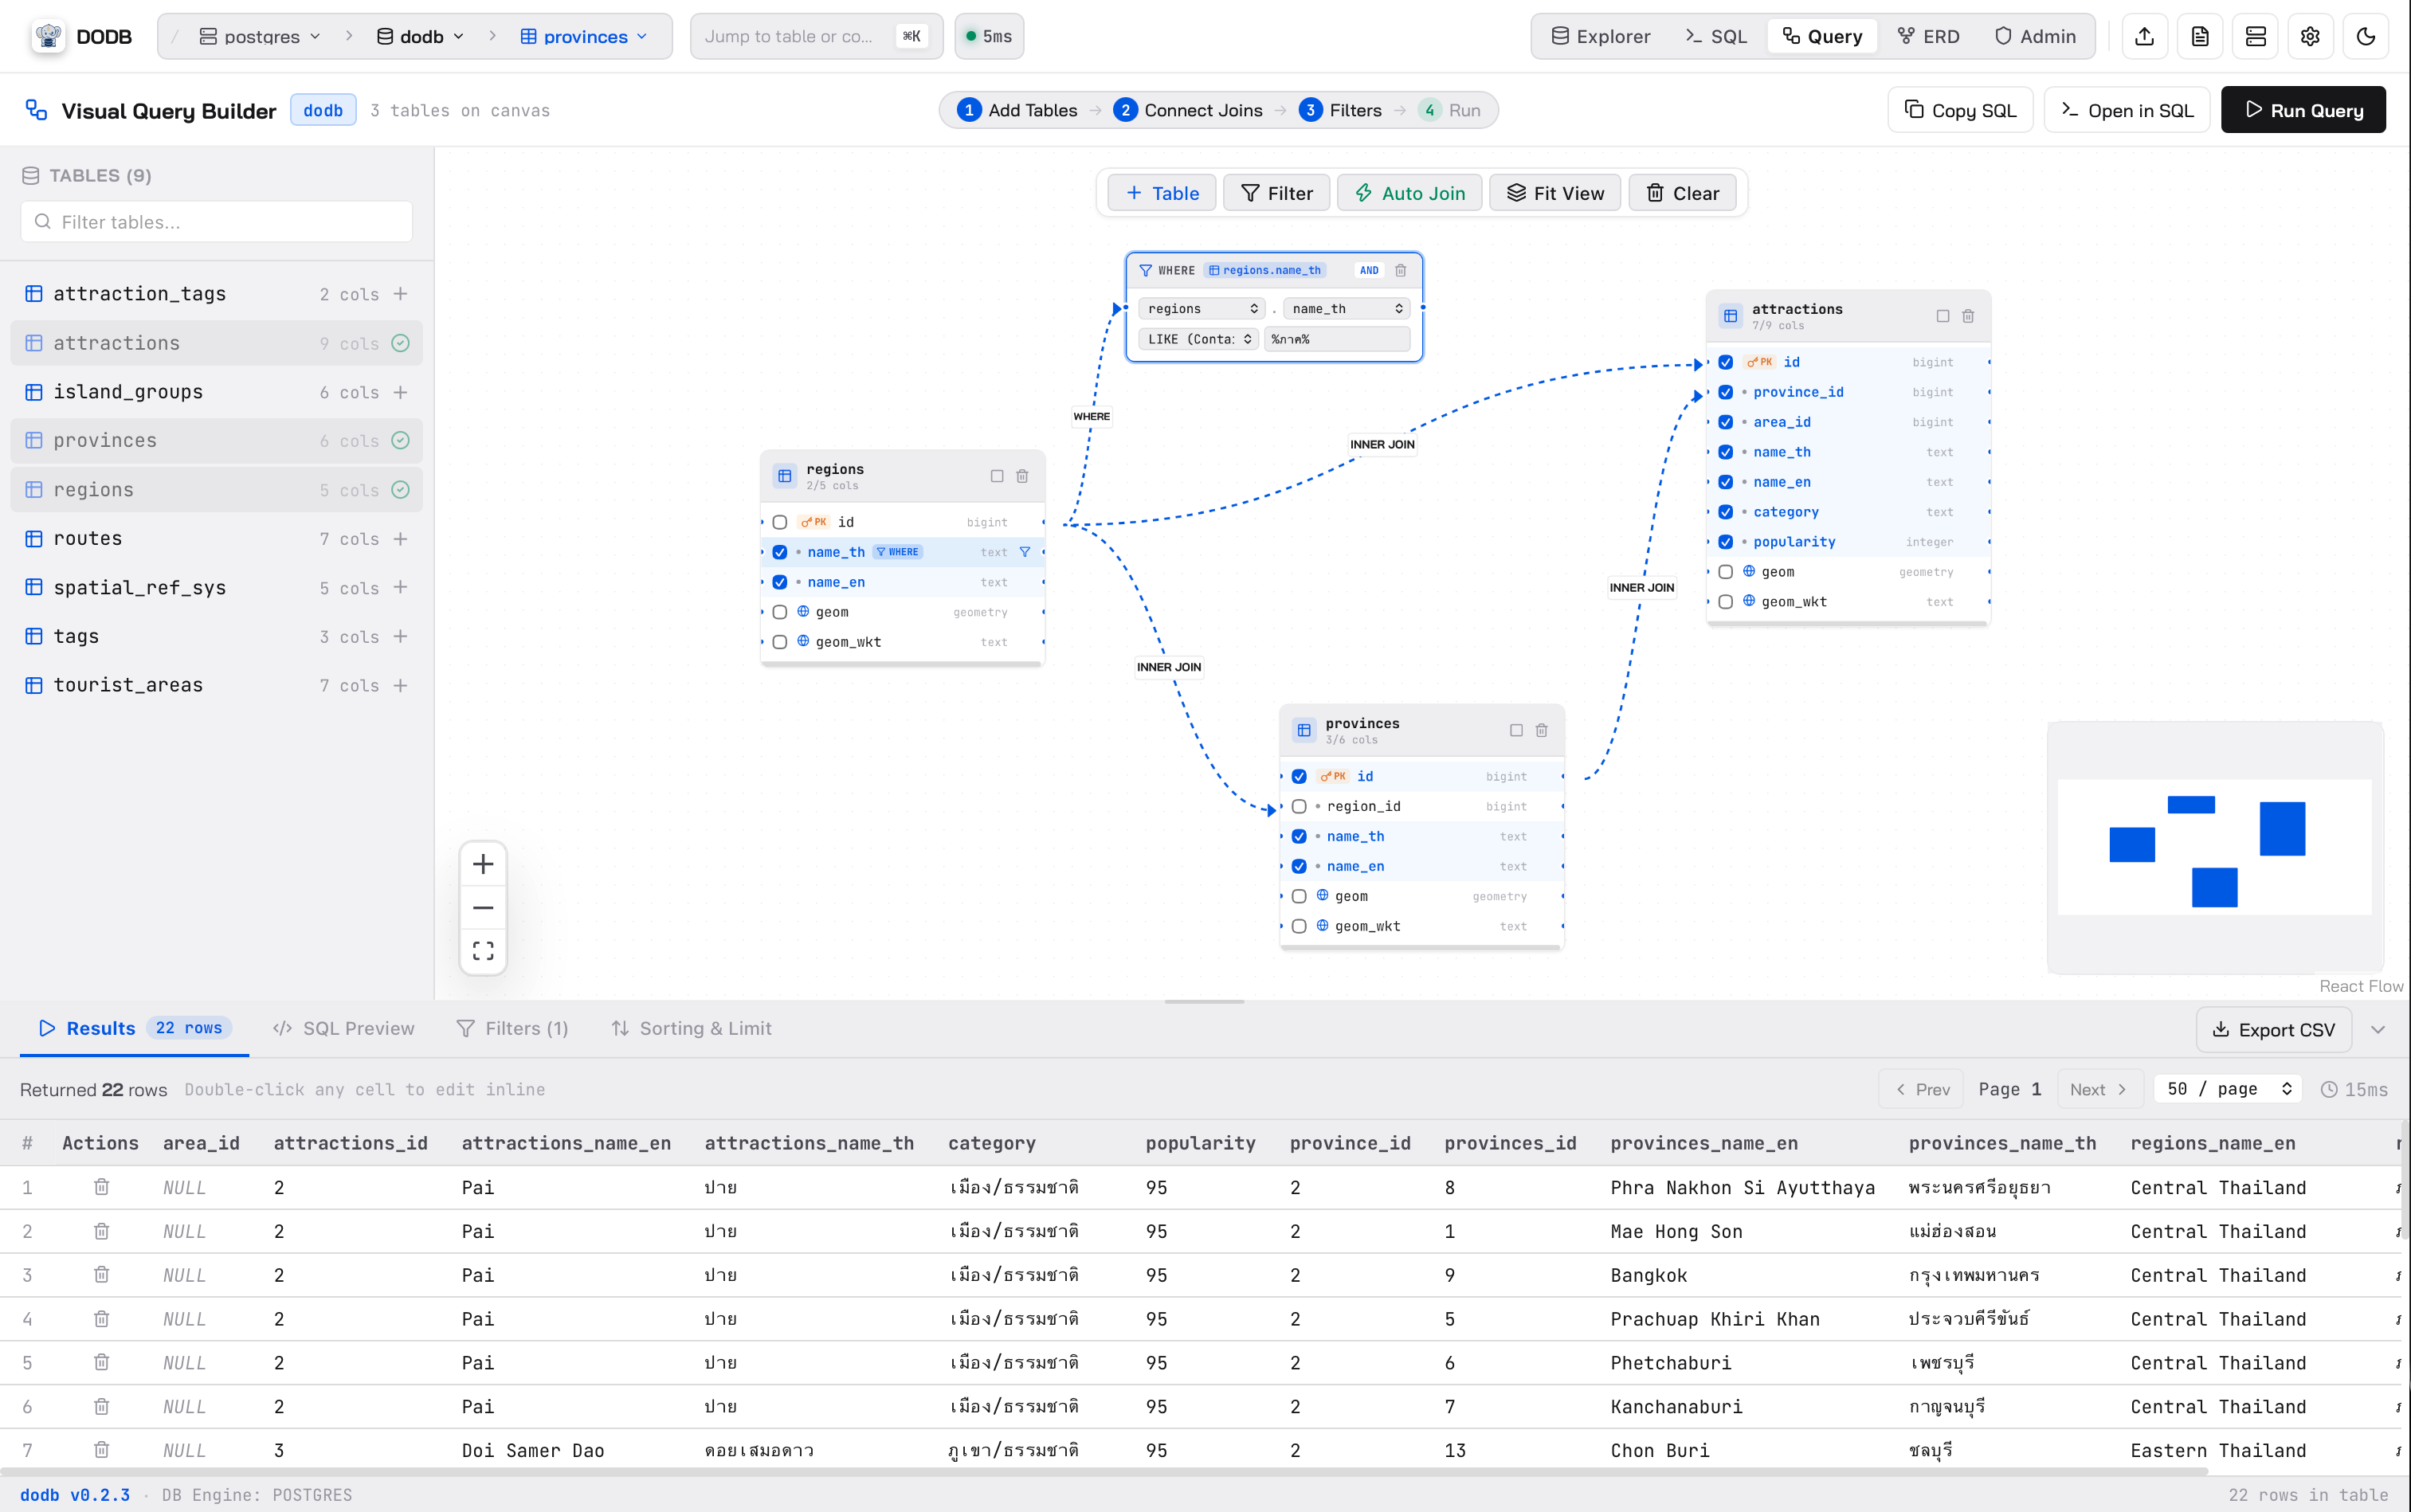Click the Fit View button

(x=1555, y=193)
